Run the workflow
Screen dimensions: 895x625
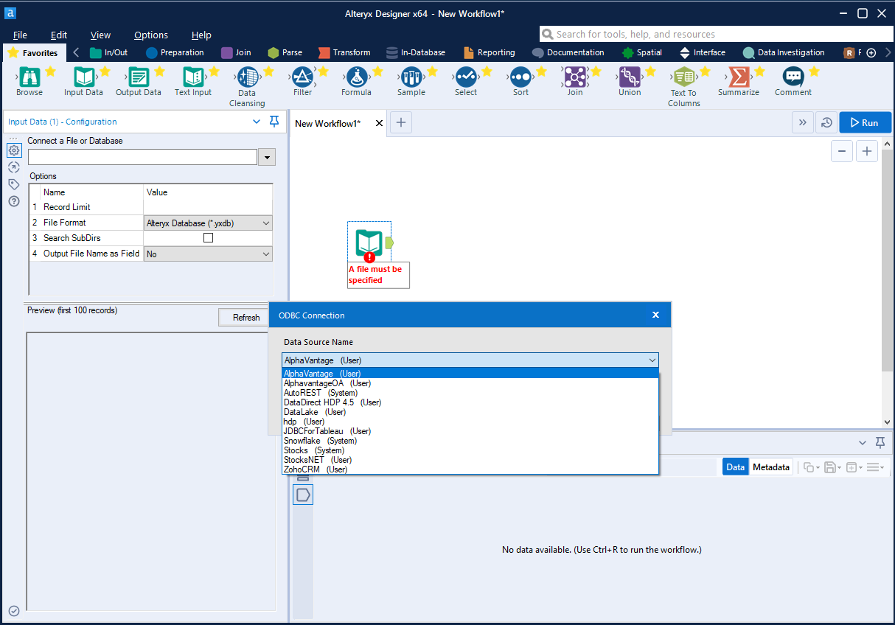(865, 123)
